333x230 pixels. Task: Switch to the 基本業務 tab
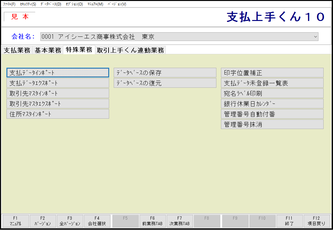48,50
